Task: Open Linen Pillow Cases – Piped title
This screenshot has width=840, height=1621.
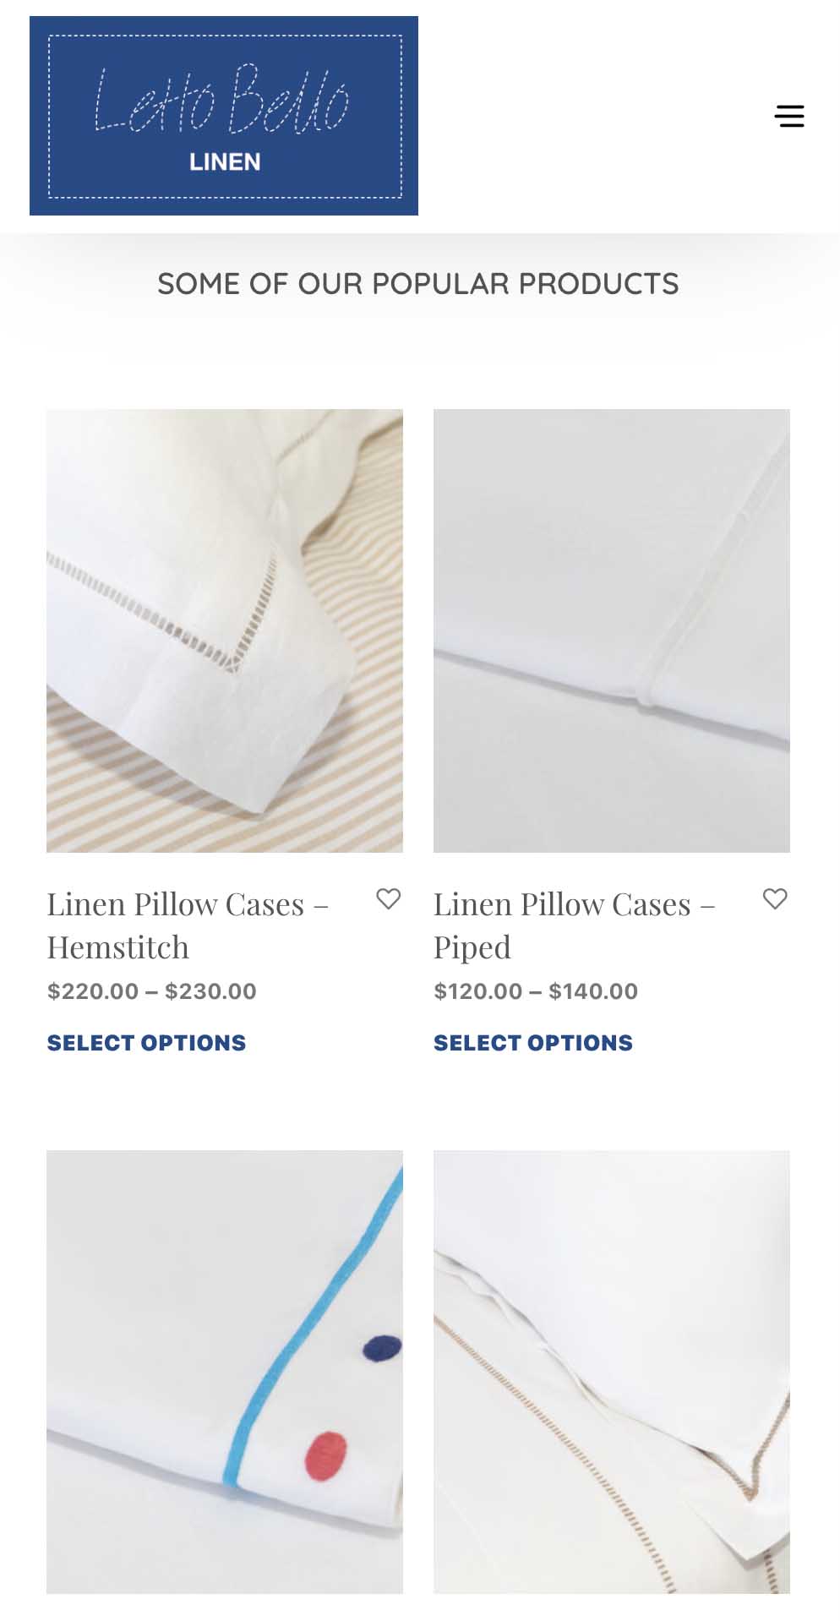Action: (575, 925)
